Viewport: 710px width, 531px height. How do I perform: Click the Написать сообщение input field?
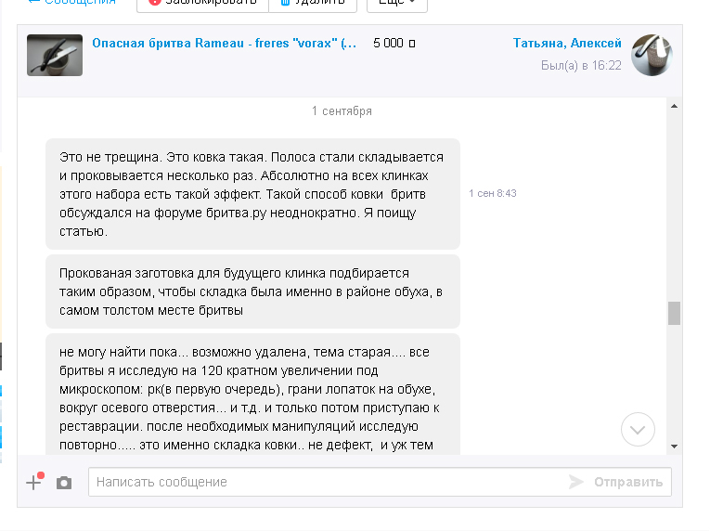tap(325, 482)
